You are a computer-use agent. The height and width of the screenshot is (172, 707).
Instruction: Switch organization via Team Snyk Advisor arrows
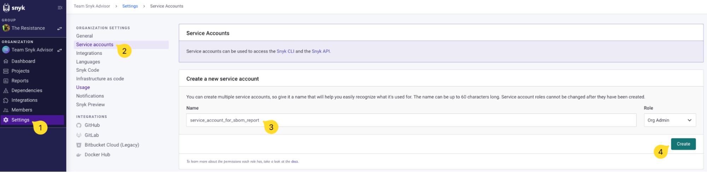[59, 50]
